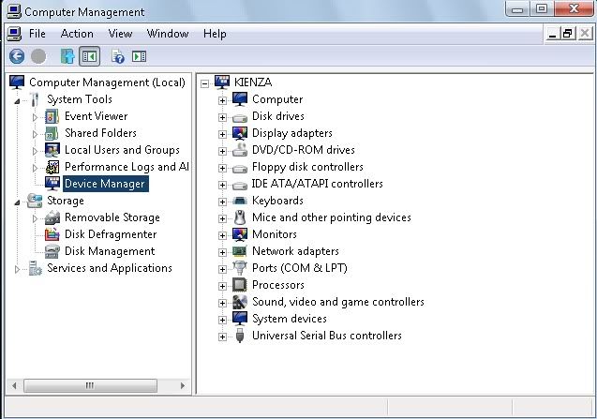Image resolution: width=597 pixels, height=419 pixels.
Task: Select the Disk Management label
Action: (110, 251)
